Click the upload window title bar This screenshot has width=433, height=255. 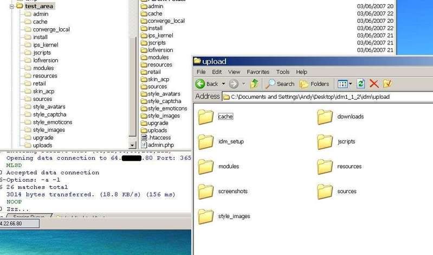pos(313,61)
